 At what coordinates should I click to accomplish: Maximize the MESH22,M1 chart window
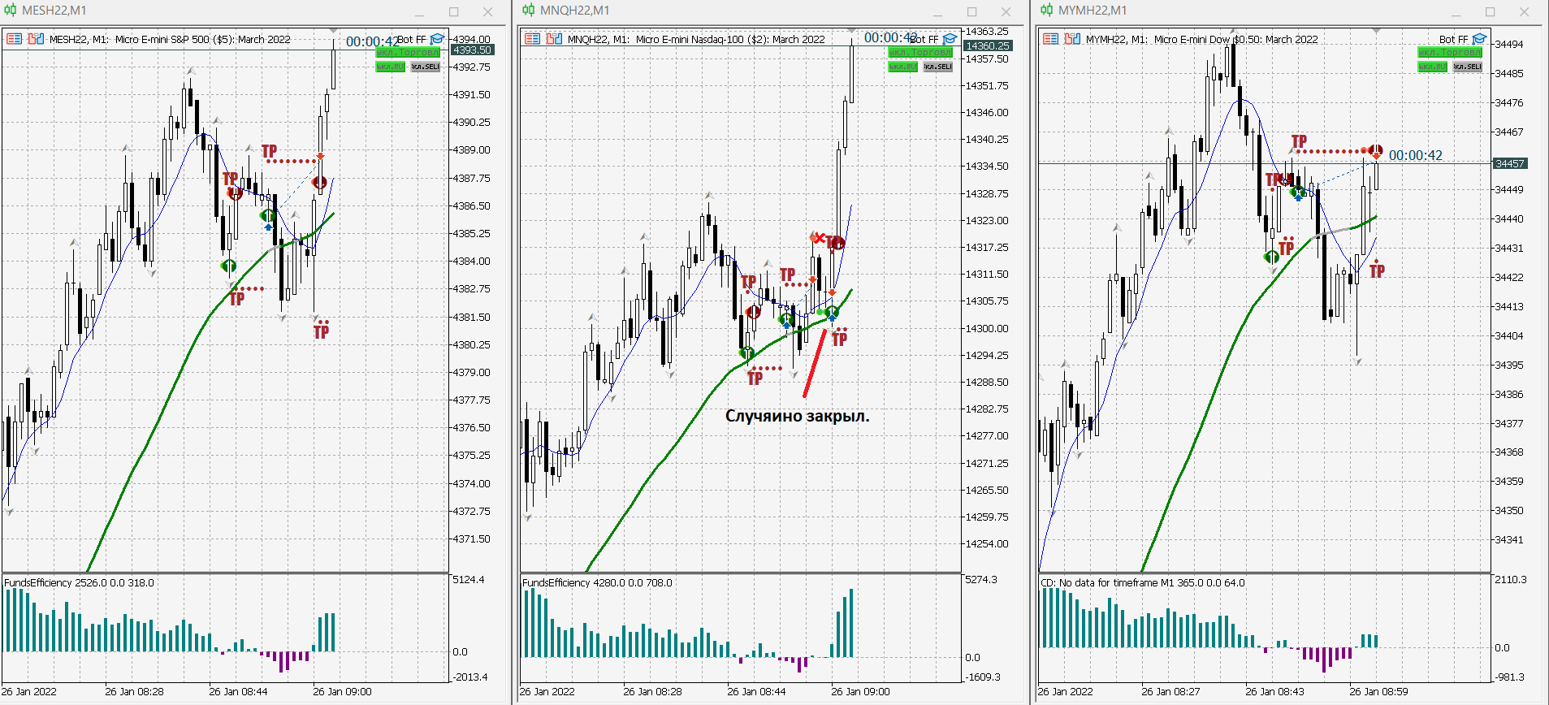point(454,11)
